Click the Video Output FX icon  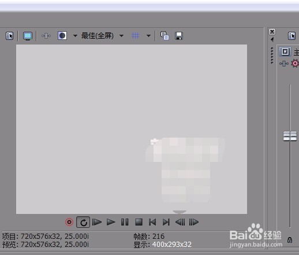pos(46,36)
